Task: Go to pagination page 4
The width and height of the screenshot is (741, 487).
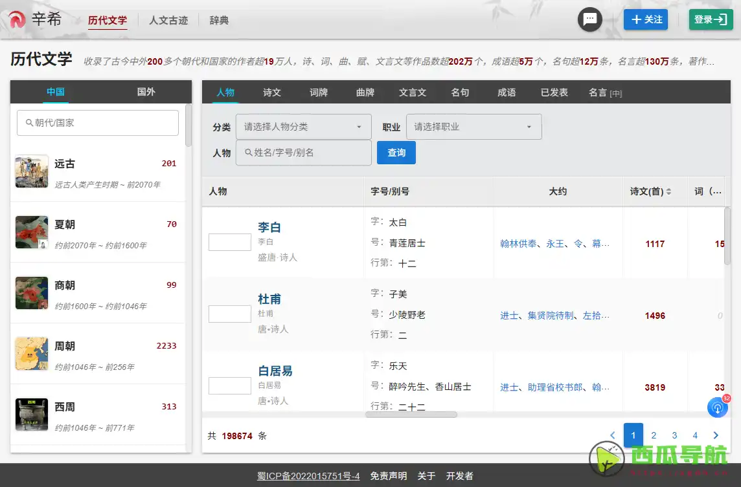Action: tap(695, 435)
